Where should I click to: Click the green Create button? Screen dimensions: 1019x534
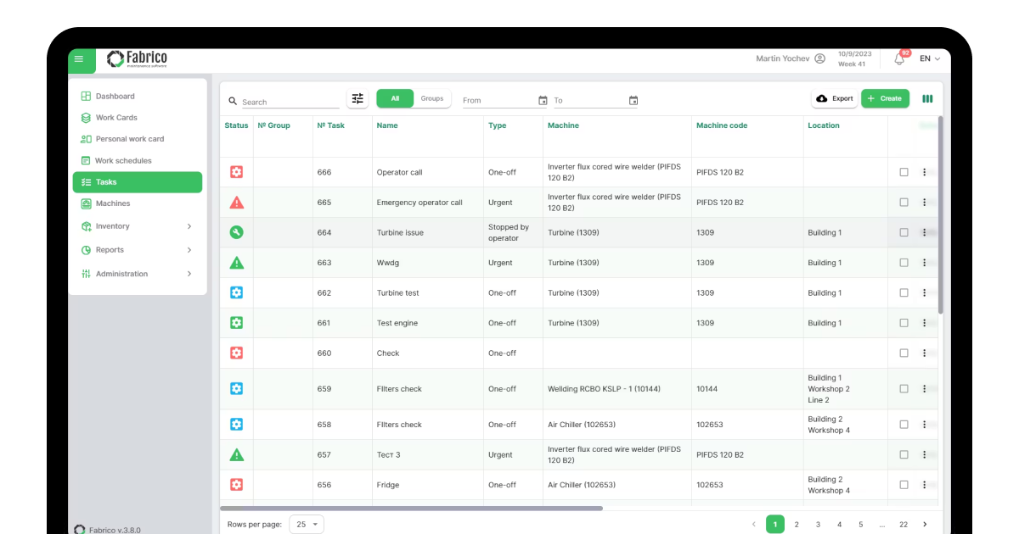pos(885,98)
